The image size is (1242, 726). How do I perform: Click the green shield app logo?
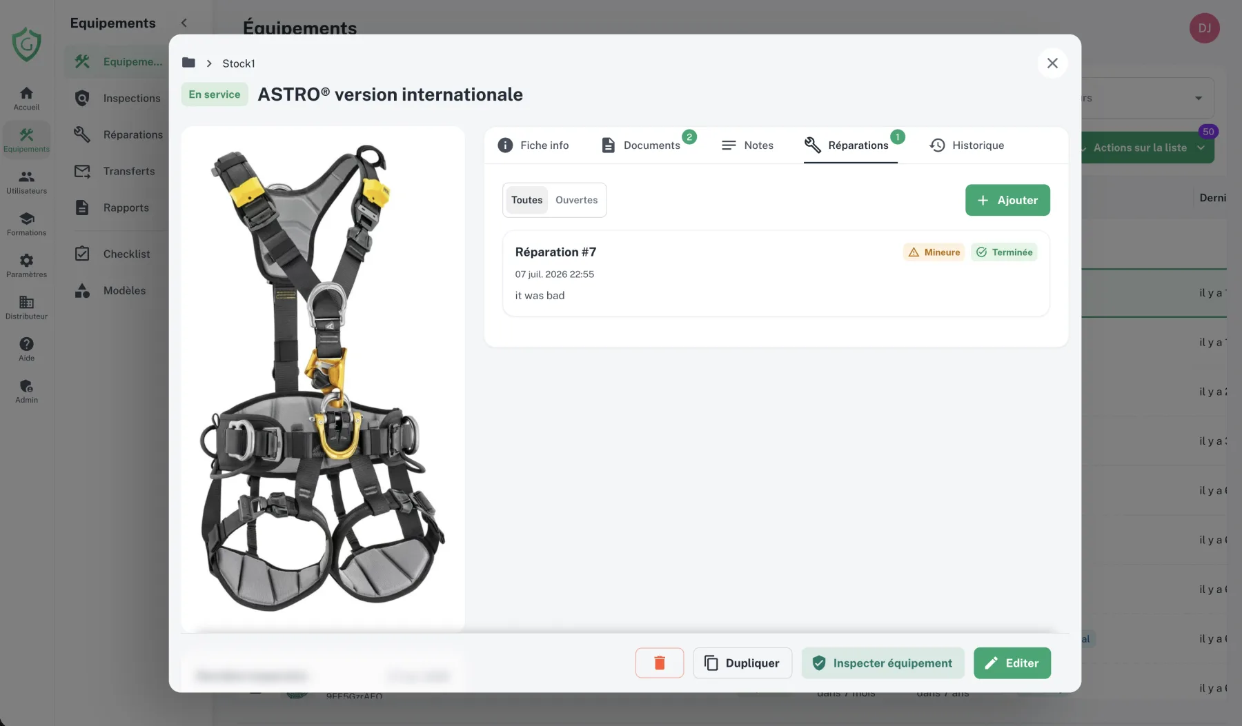[x=26, y=44]
